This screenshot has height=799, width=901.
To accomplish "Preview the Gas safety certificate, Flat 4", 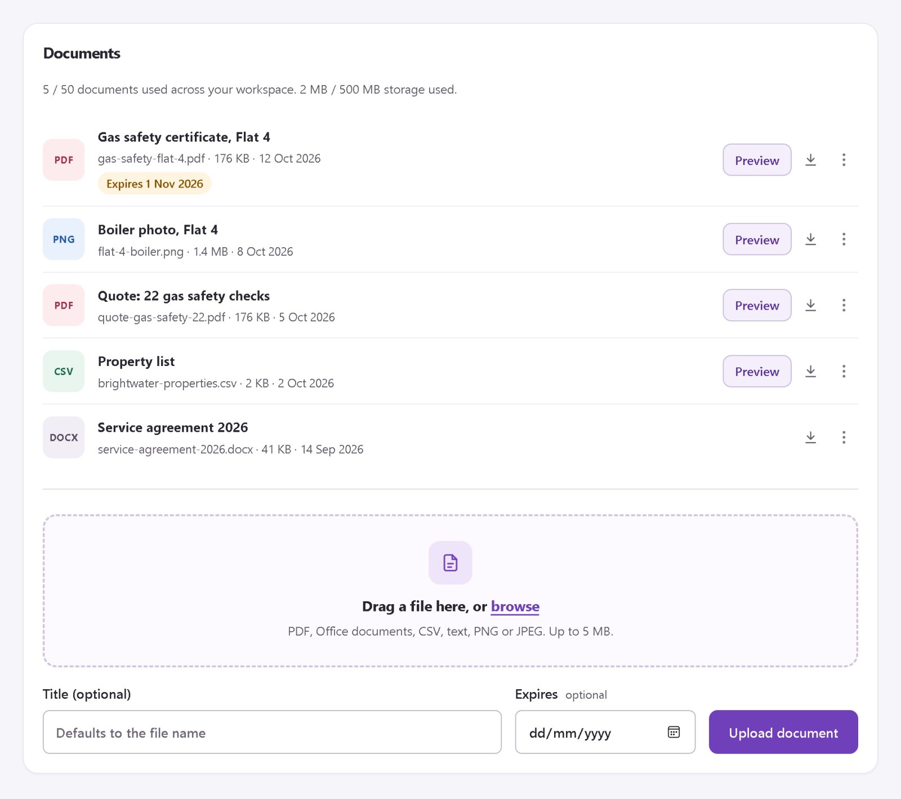I will coord(757,160).
